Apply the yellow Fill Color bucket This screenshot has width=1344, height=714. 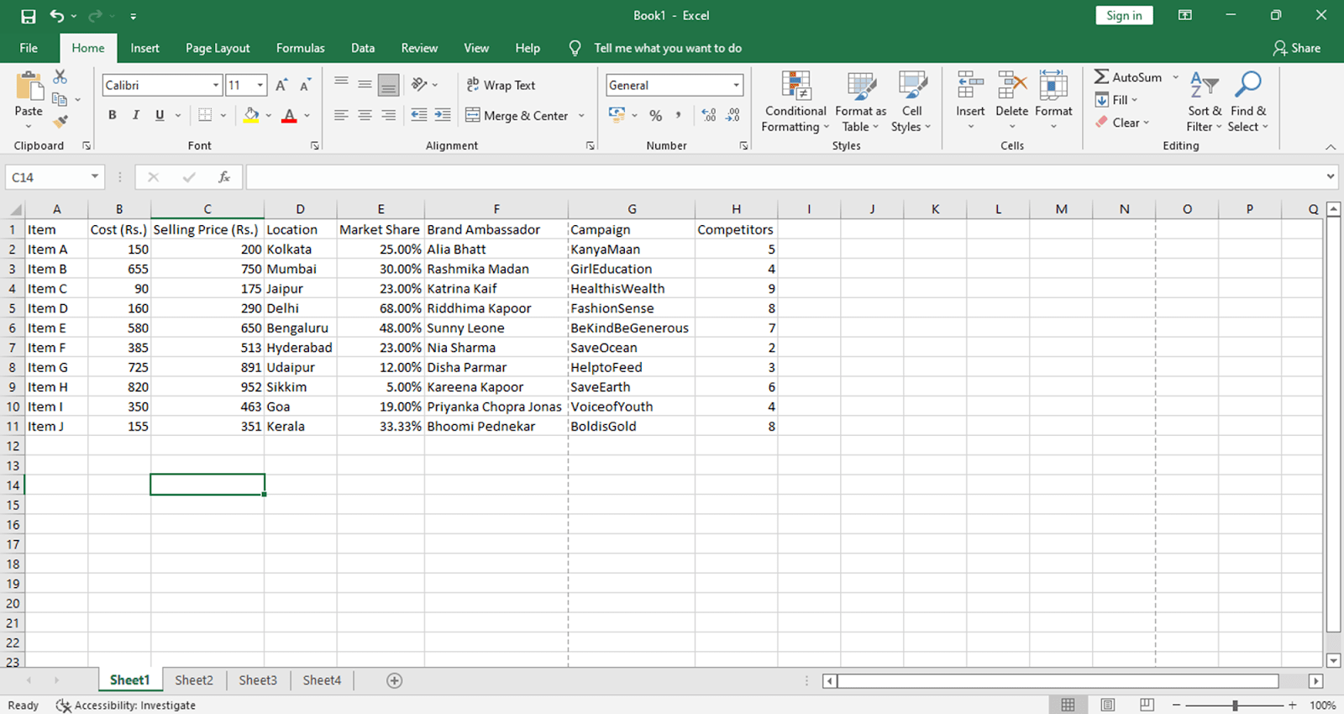tap(250, 115)
